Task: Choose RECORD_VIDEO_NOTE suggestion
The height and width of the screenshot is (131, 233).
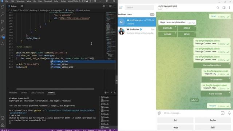Action: (x=83, y=67)
